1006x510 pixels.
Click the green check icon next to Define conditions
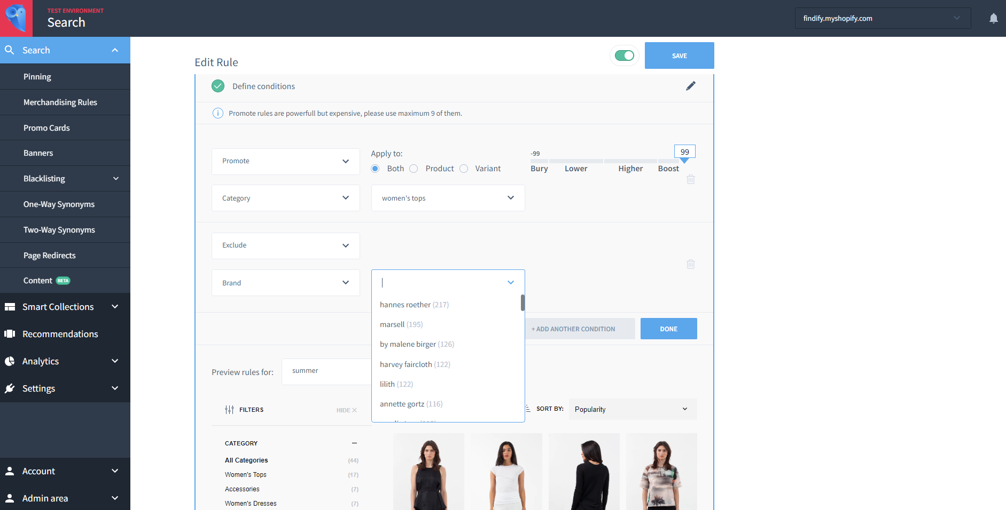(x=218, y=86)
